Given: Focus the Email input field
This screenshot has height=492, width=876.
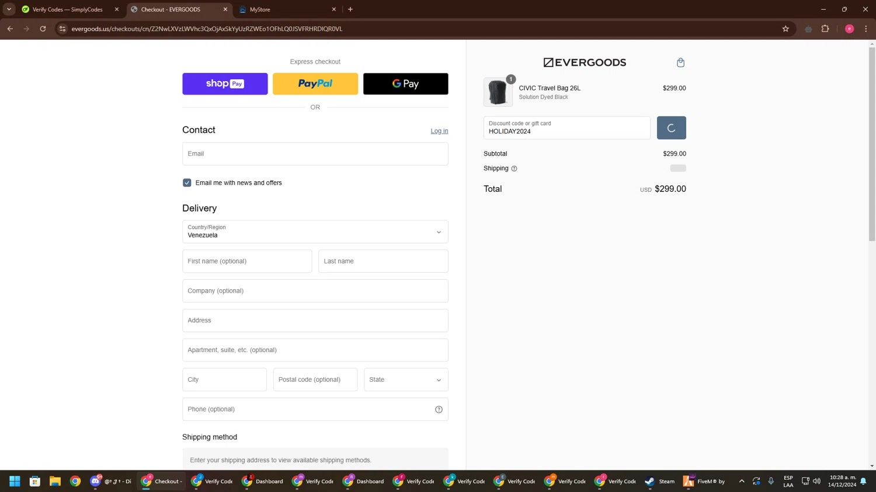Looking at the screenshot, I should 315,154.
